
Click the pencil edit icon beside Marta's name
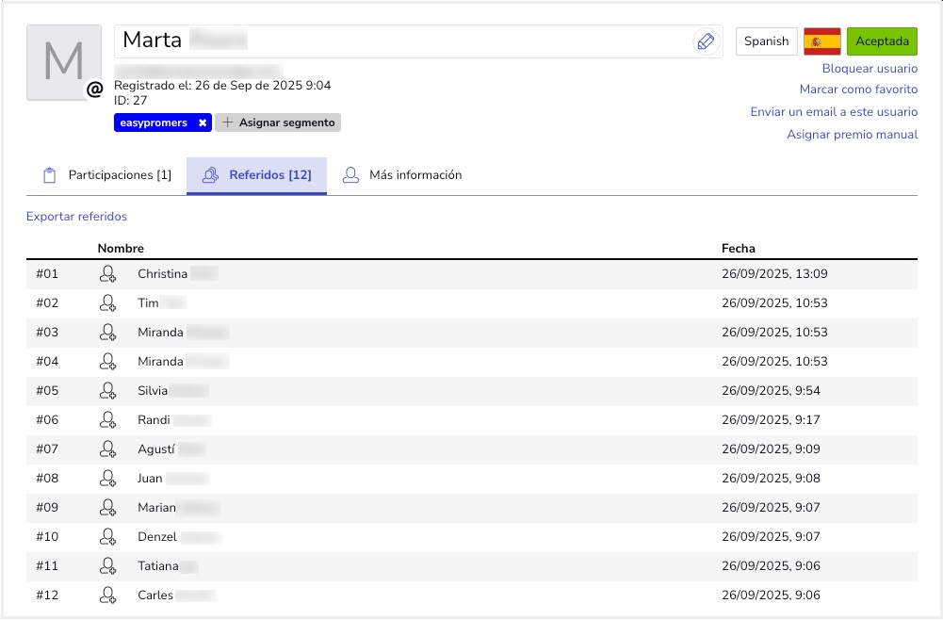[705, 41]
